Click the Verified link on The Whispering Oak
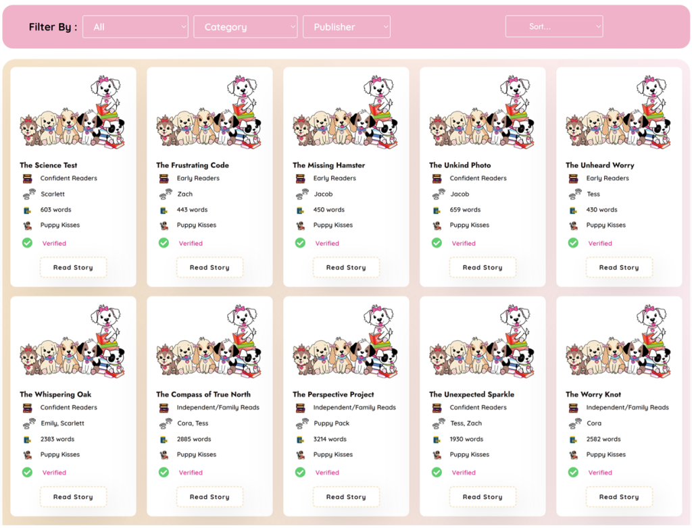The image size is (692, 528). point(54,473)
